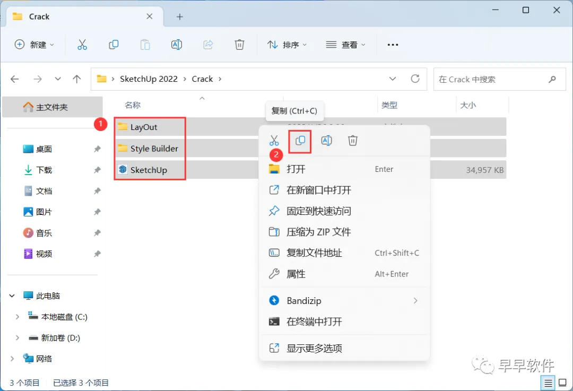Sort by the 大小 column header

tap(468, 105)
